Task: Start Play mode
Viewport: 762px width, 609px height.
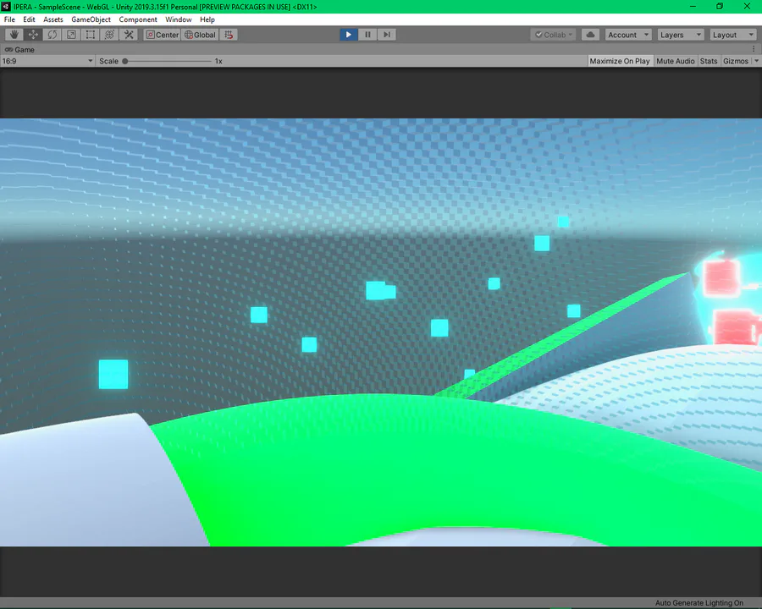Action: tap(349, 35)
